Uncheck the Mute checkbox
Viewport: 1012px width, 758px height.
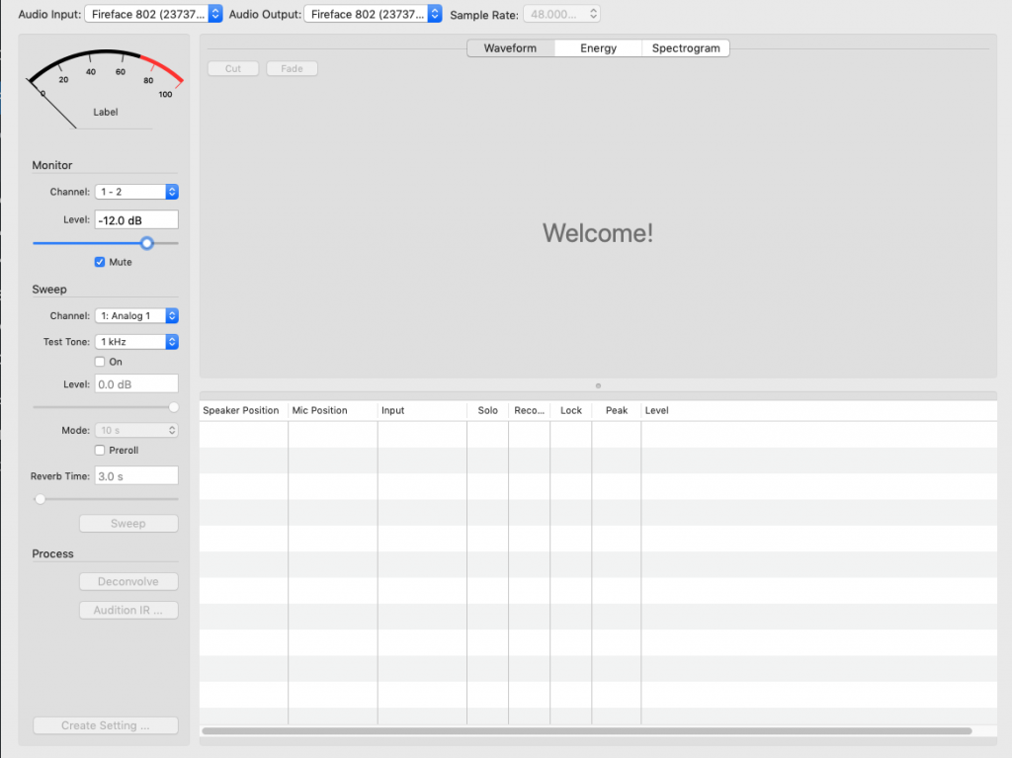coord(100,262)
